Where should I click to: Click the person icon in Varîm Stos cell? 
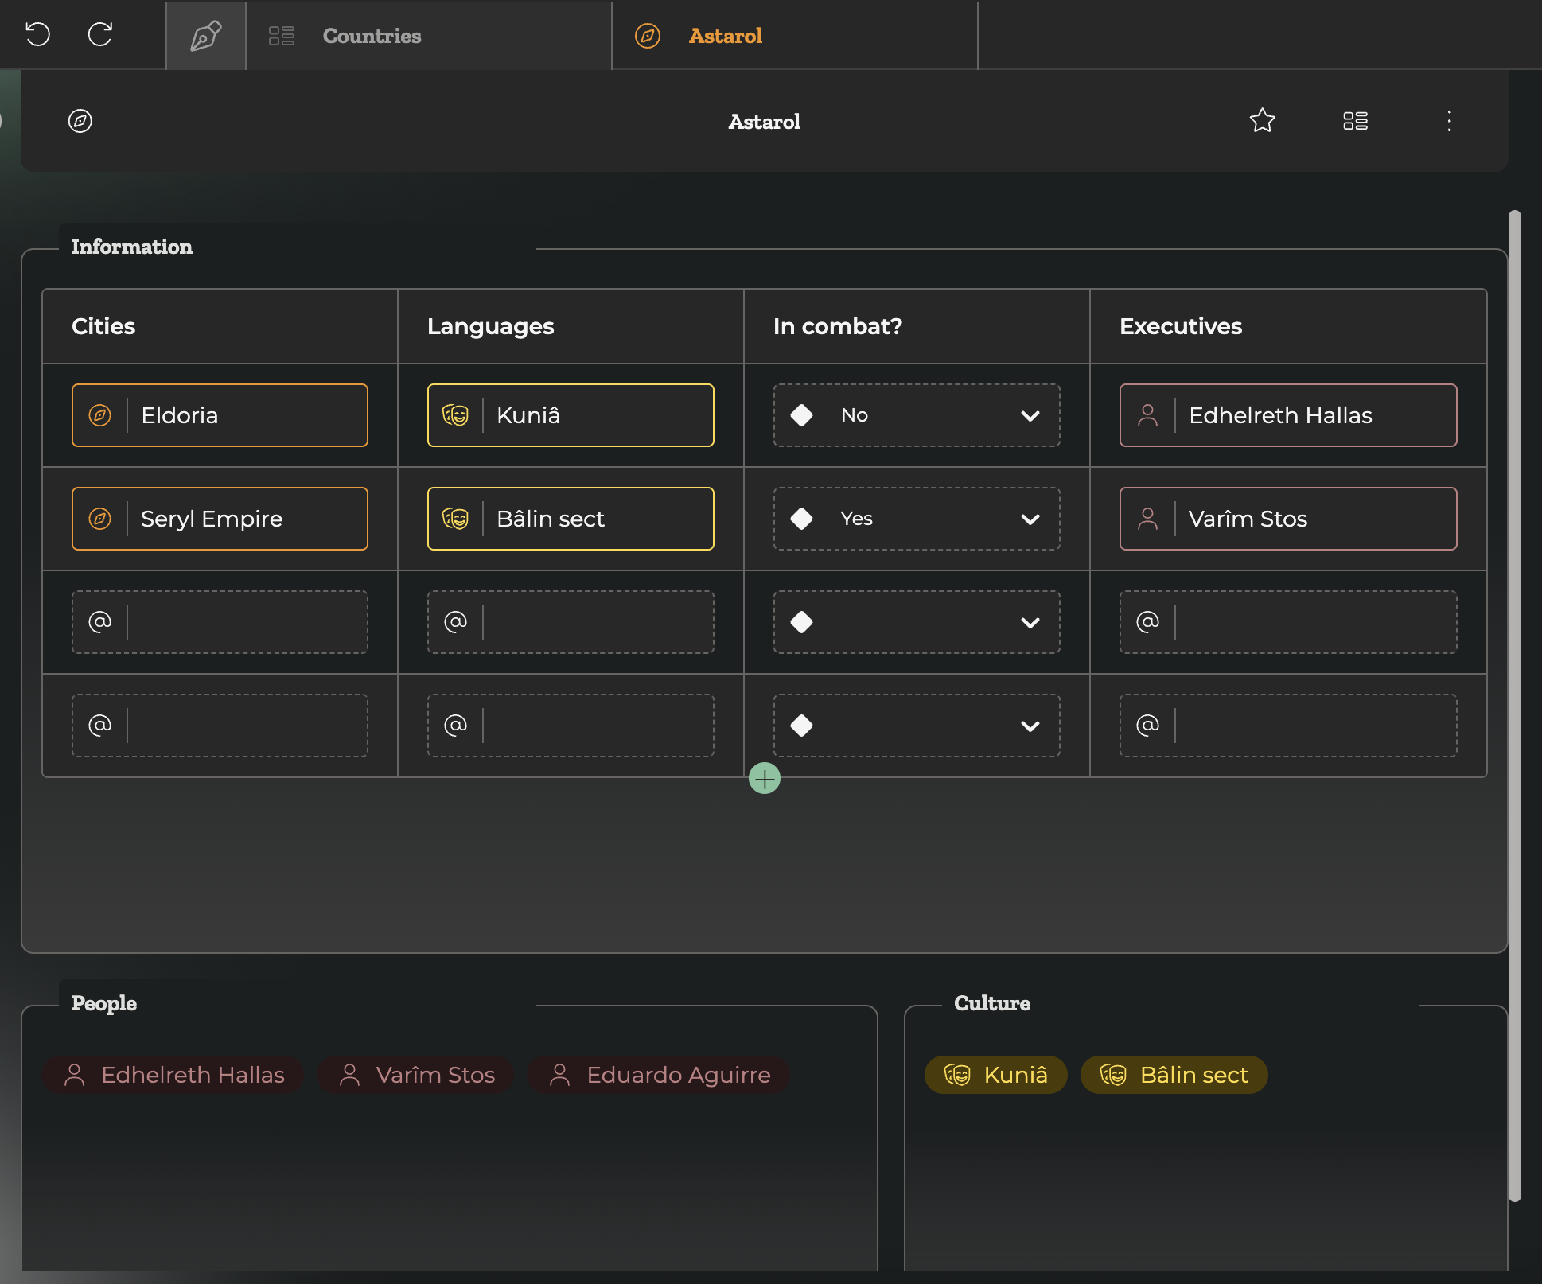[x=1147, y=519]
